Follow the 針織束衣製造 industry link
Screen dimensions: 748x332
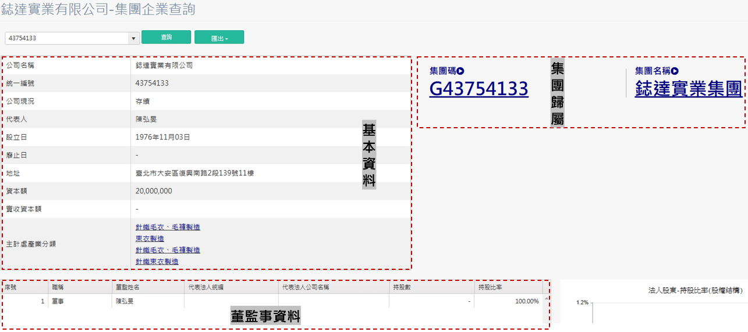[157, 262]
